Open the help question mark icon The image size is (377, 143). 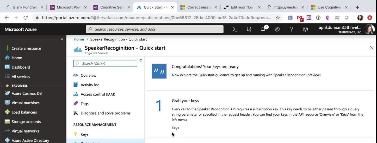click(291, 29)
